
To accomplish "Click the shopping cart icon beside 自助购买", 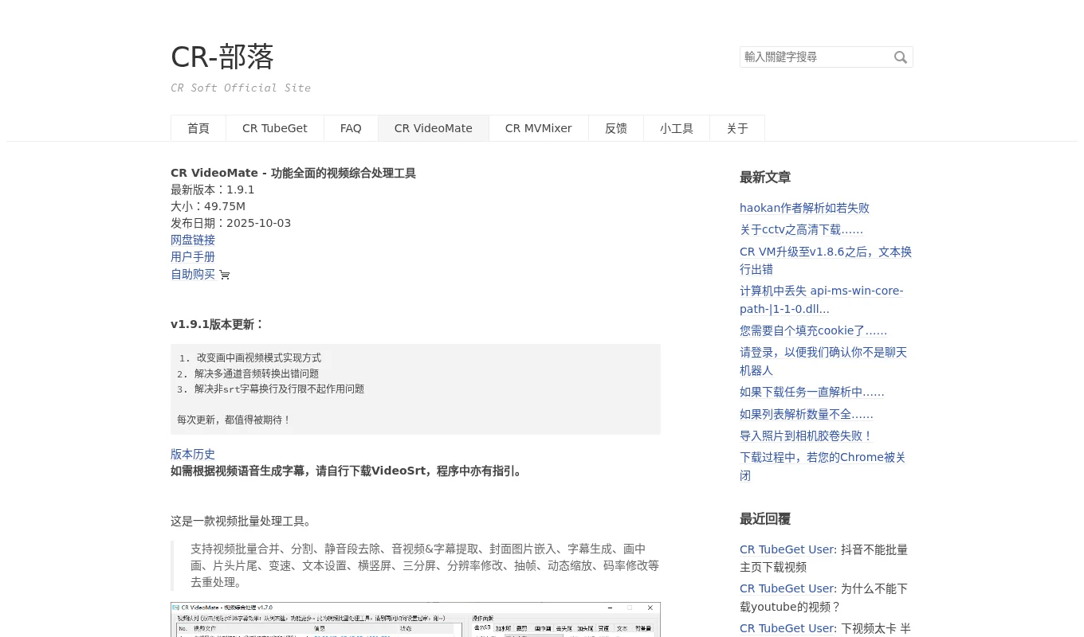I will (224, 275).
